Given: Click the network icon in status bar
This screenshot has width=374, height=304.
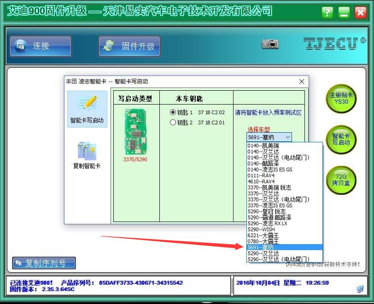Looking at the screenshot, I should (x=360, y=289).
